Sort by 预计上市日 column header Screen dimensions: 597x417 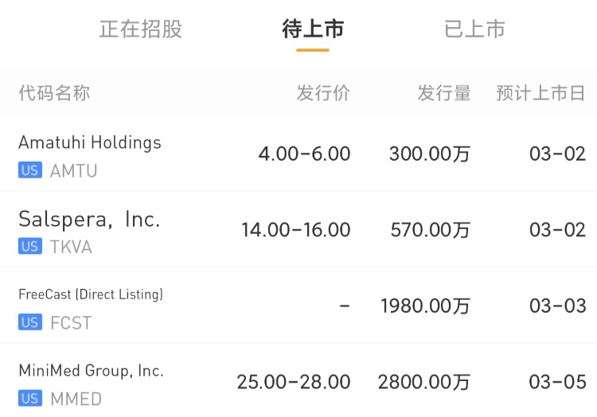pyautogui.click(x=540, y=93)
